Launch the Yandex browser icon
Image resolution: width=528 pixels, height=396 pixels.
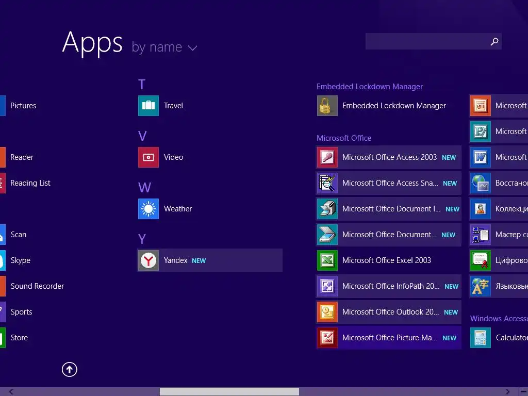pos(148,260)
